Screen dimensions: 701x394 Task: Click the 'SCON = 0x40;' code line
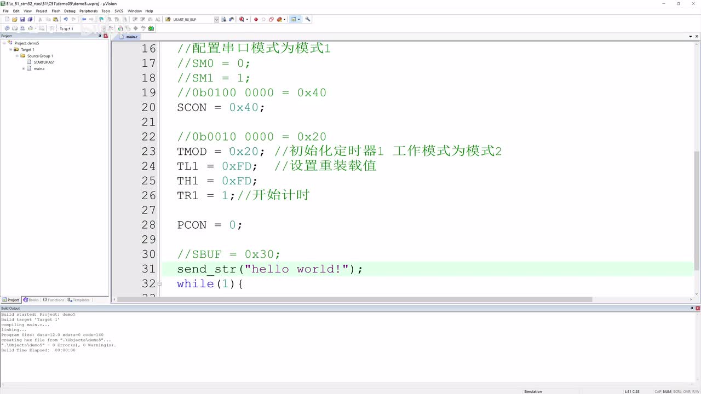[221, 107]
